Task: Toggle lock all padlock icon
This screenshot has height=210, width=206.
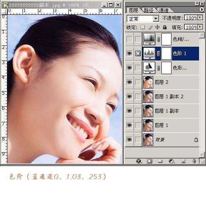Action: click(x=165, y=27)
